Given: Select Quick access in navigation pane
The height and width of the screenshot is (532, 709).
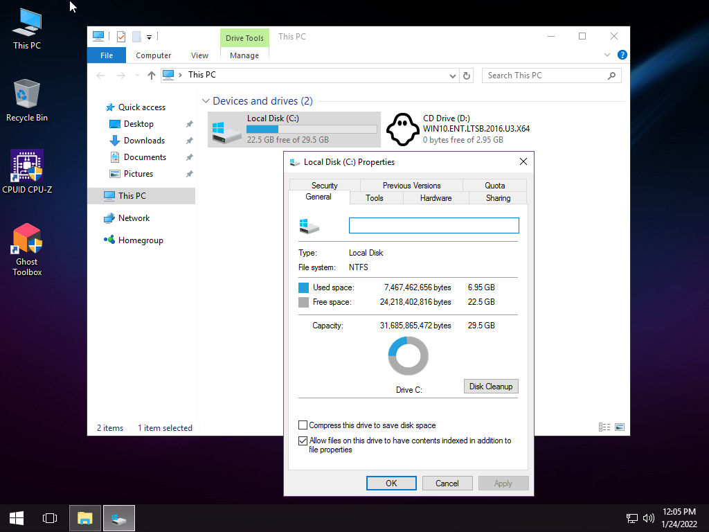Looking at the screenshot, I should (x=141, y=107).
